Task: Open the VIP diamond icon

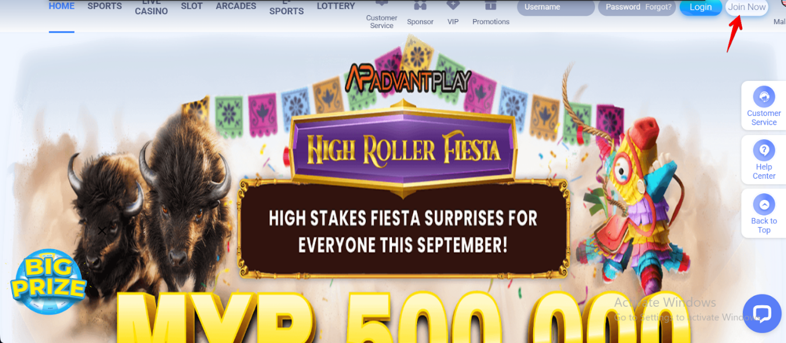Action: [453, 6]
